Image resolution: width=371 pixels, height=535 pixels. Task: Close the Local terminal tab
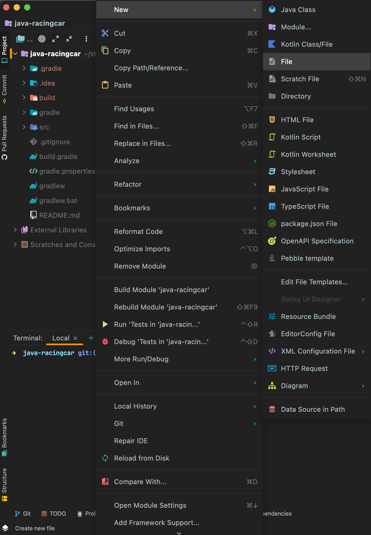(75, 338)
